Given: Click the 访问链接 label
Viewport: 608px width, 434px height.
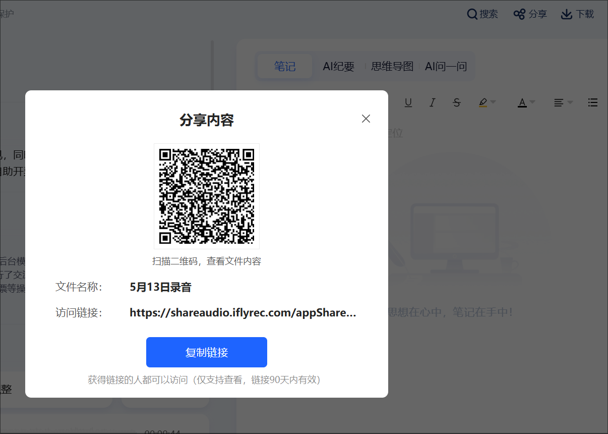Looking at the screenshot, I should [x=79, y=313].
